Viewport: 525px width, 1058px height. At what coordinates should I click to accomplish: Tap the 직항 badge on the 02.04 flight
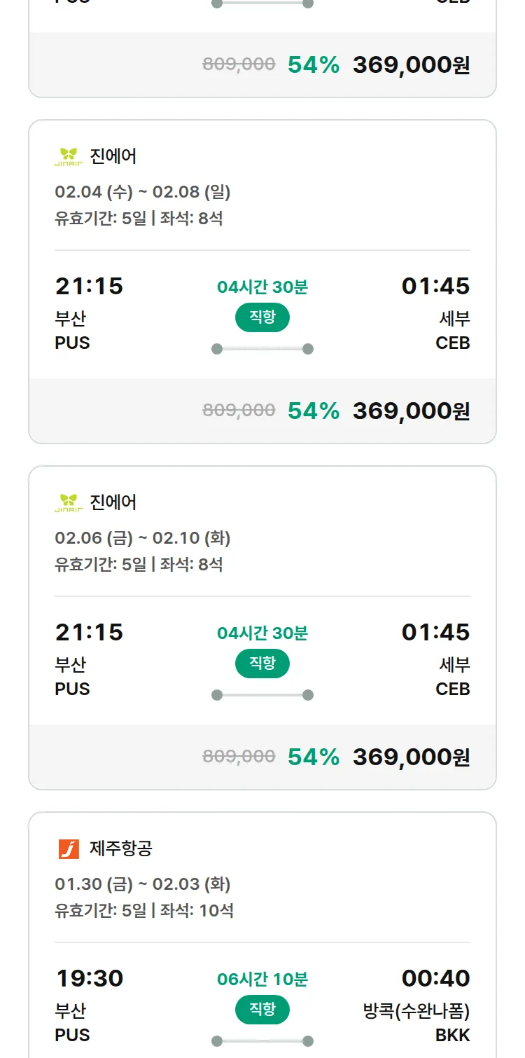(262, 317)
